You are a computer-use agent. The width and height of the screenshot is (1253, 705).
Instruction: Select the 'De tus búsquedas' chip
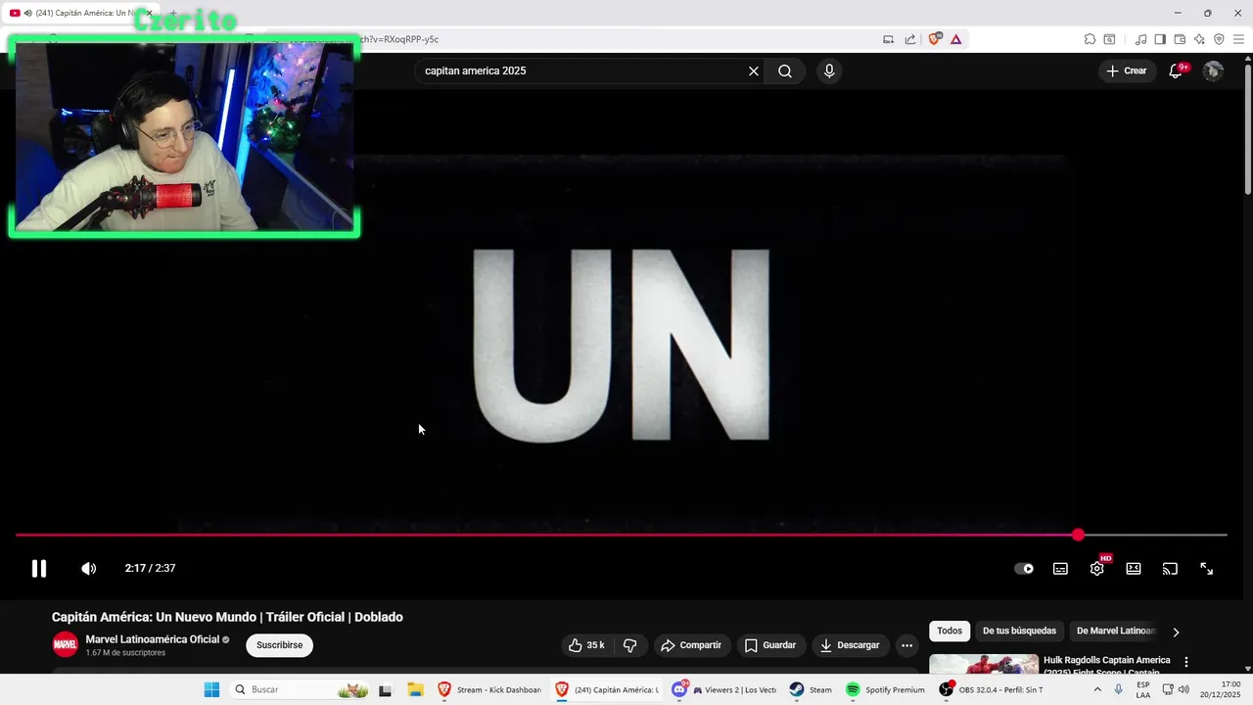click(1019, 631)
